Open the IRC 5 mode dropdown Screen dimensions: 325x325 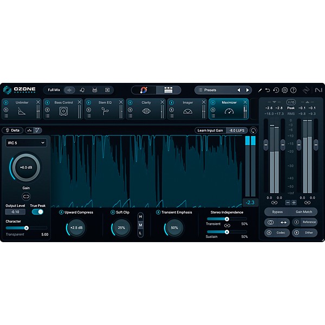point(26,143)
